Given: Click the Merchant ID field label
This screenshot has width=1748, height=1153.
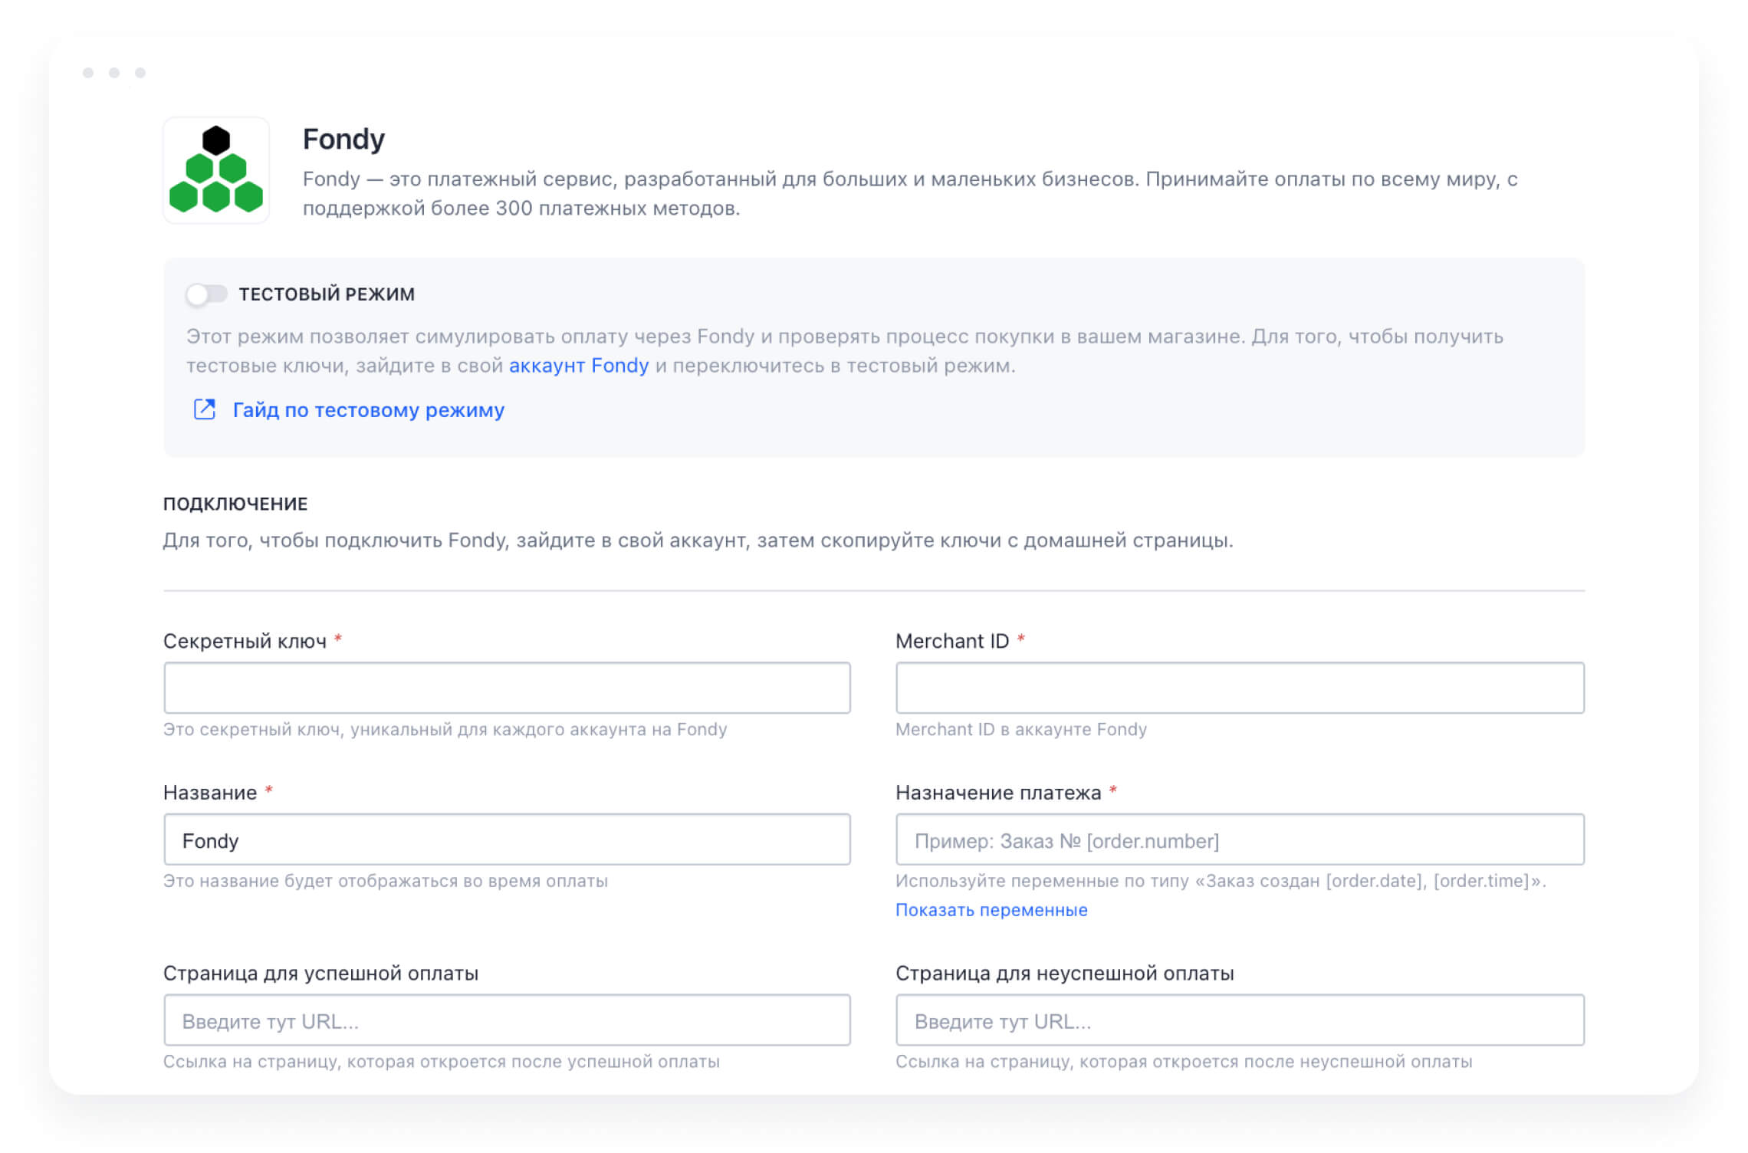Looking at the screenshot, I should (952, 641).
